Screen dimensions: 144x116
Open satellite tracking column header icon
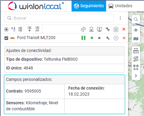83,29
